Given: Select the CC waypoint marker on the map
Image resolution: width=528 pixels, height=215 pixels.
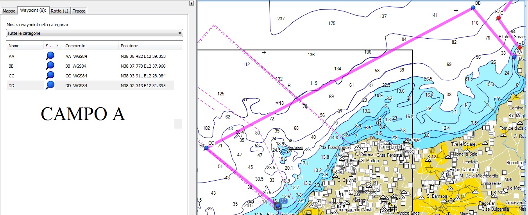Looking at the screenshot, I should click(x=206, y=148).
